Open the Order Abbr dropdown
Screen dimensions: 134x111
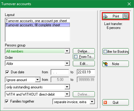(x=67, y=63)
